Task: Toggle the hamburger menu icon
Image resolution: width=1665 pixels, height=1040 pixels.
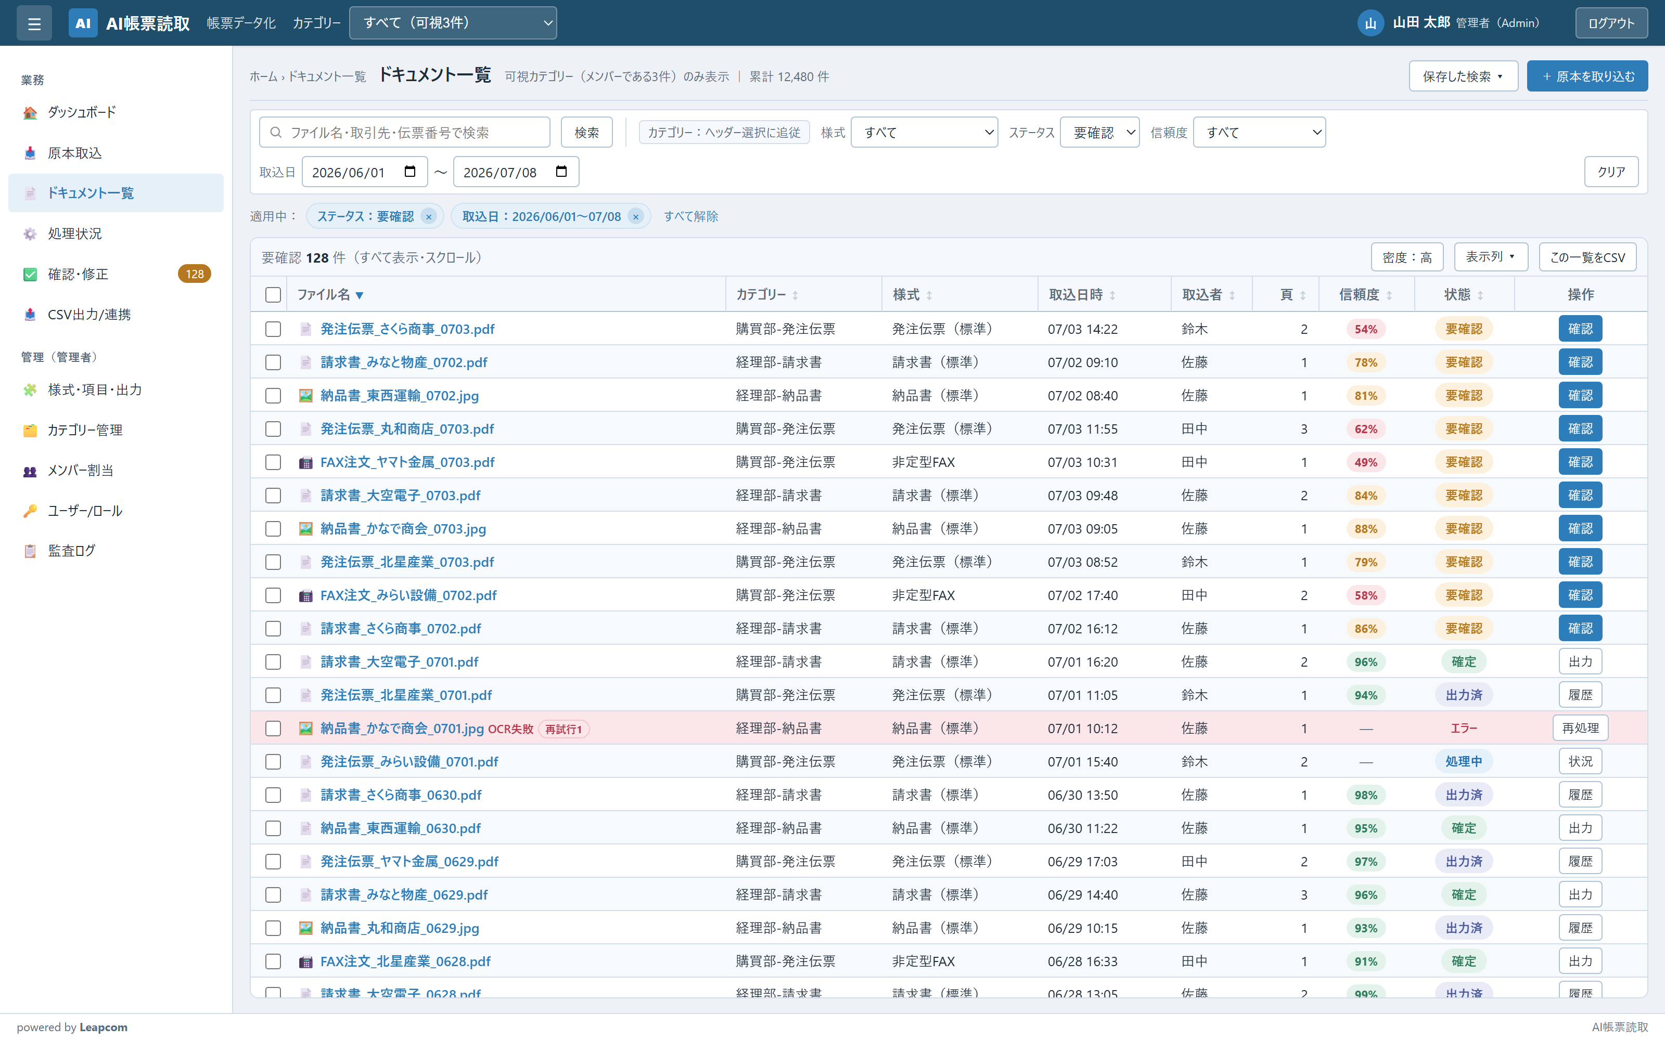Action: 34,23
